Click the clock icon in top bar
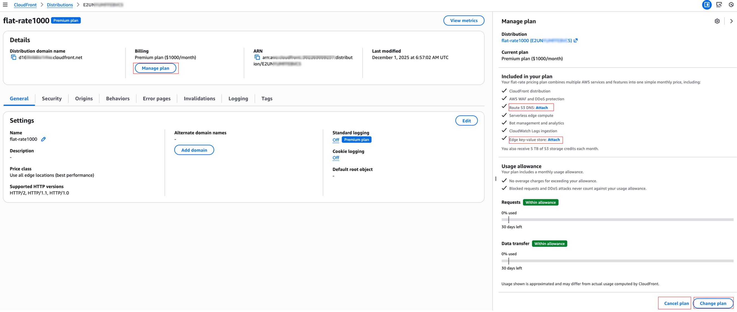 (731, 4)
